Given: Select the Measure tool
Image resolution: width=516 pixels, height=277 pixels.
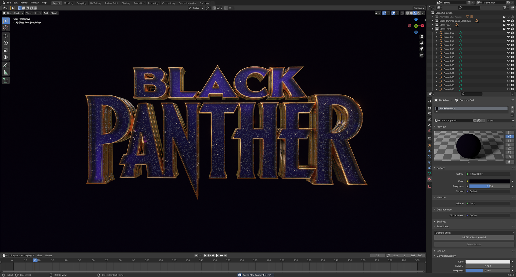Looking at the screenshot, I should [6, 72].
